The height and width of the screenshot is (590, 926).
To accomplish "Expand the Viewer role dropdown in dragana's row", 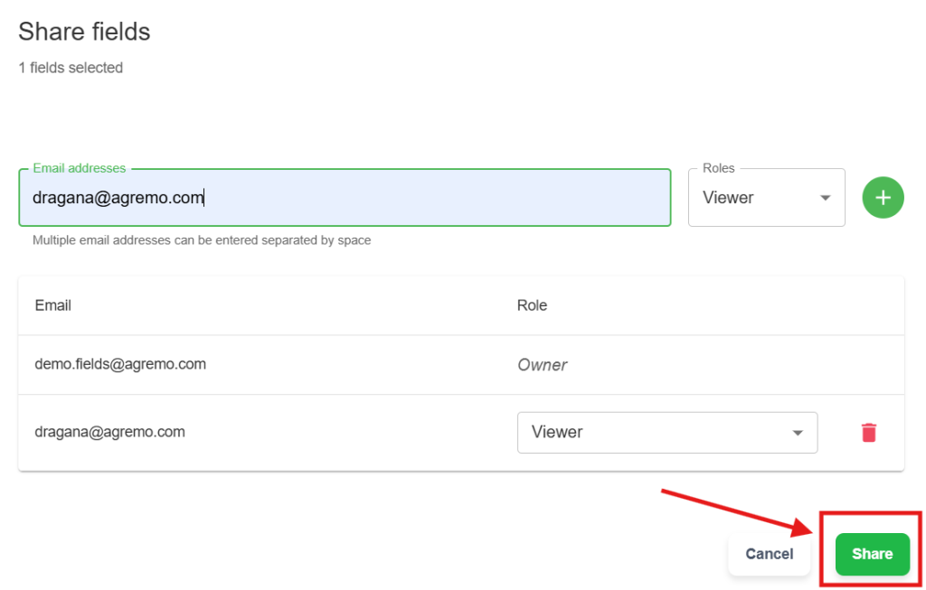I will (x=666, y=433).
